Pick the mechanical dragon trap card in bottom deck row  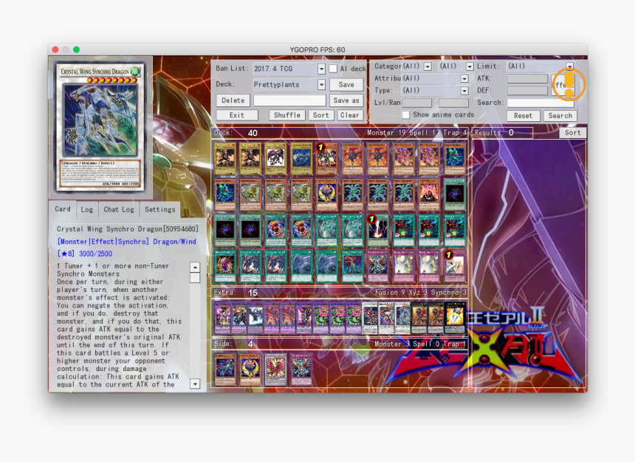pyautogui.click(x=377, y=266)
